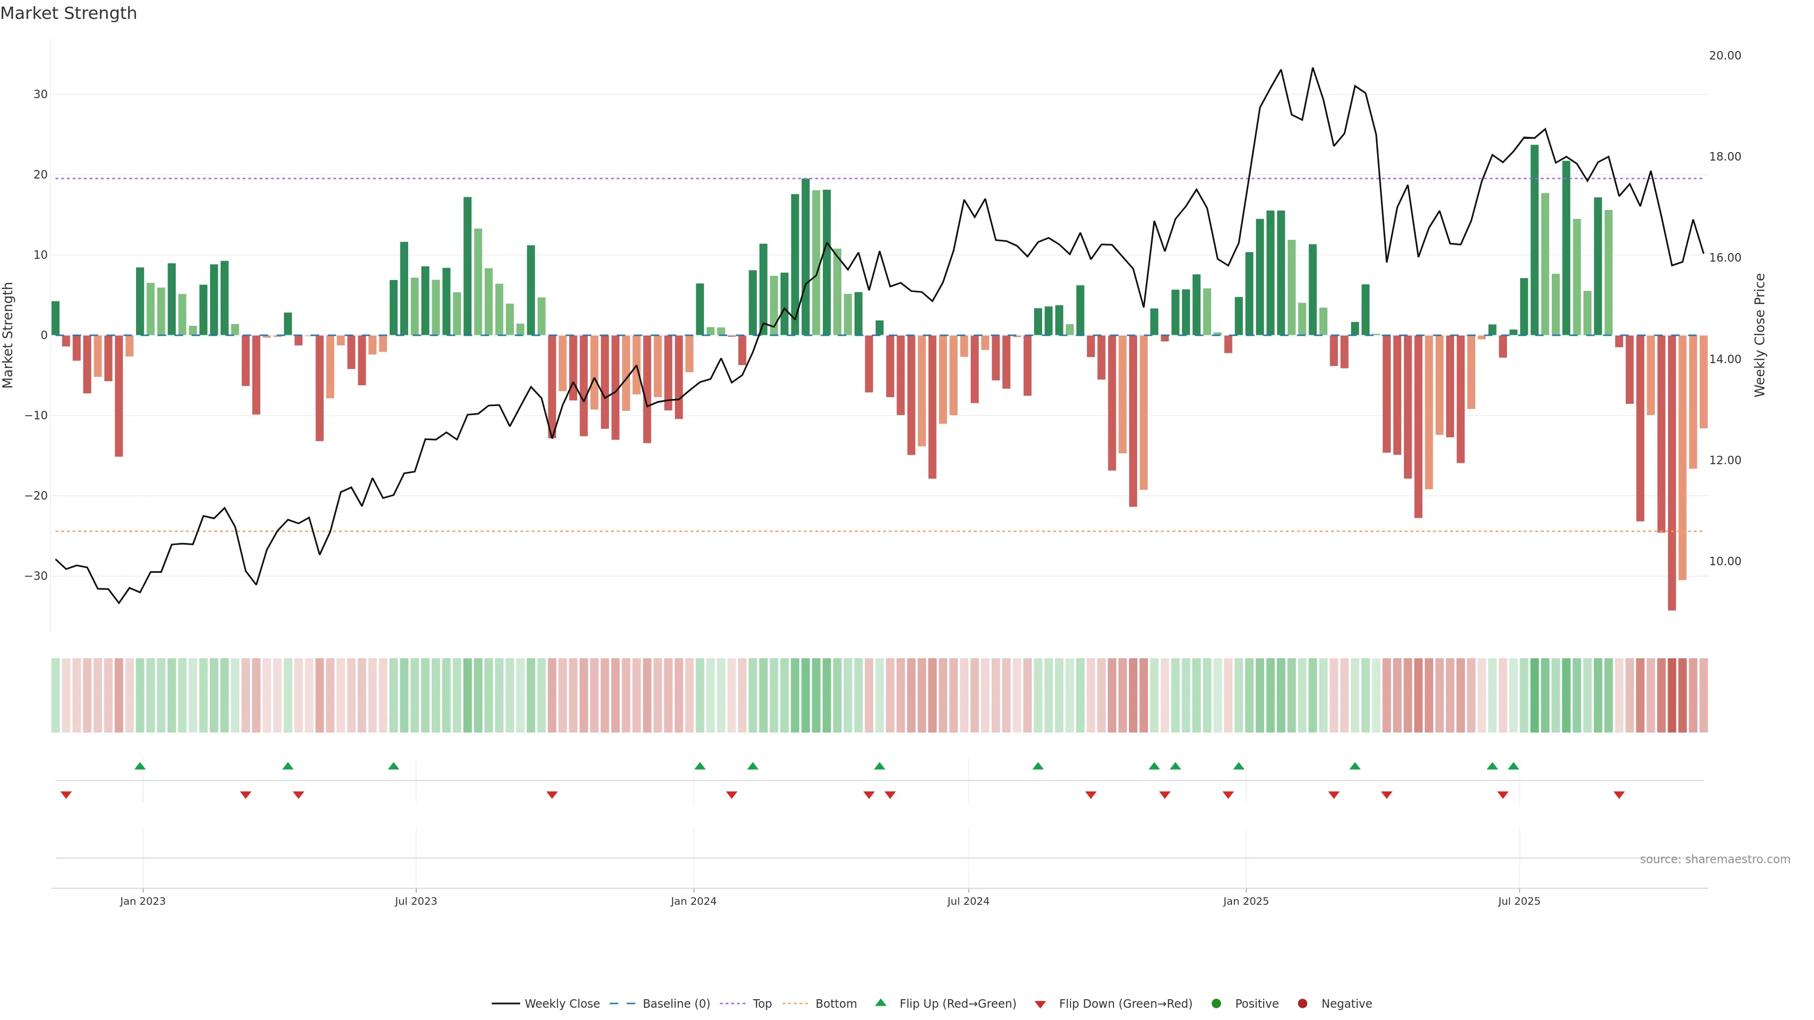Click the Flip Down red triangle legend icon
The height and width of the screenshot is (1020, 1814).
coord(1040,1004)
